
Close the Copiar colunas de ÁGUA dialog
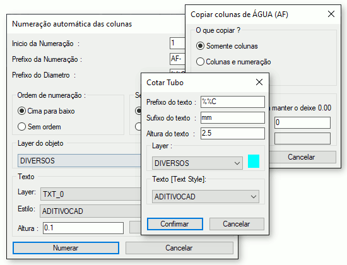[331, 14]
